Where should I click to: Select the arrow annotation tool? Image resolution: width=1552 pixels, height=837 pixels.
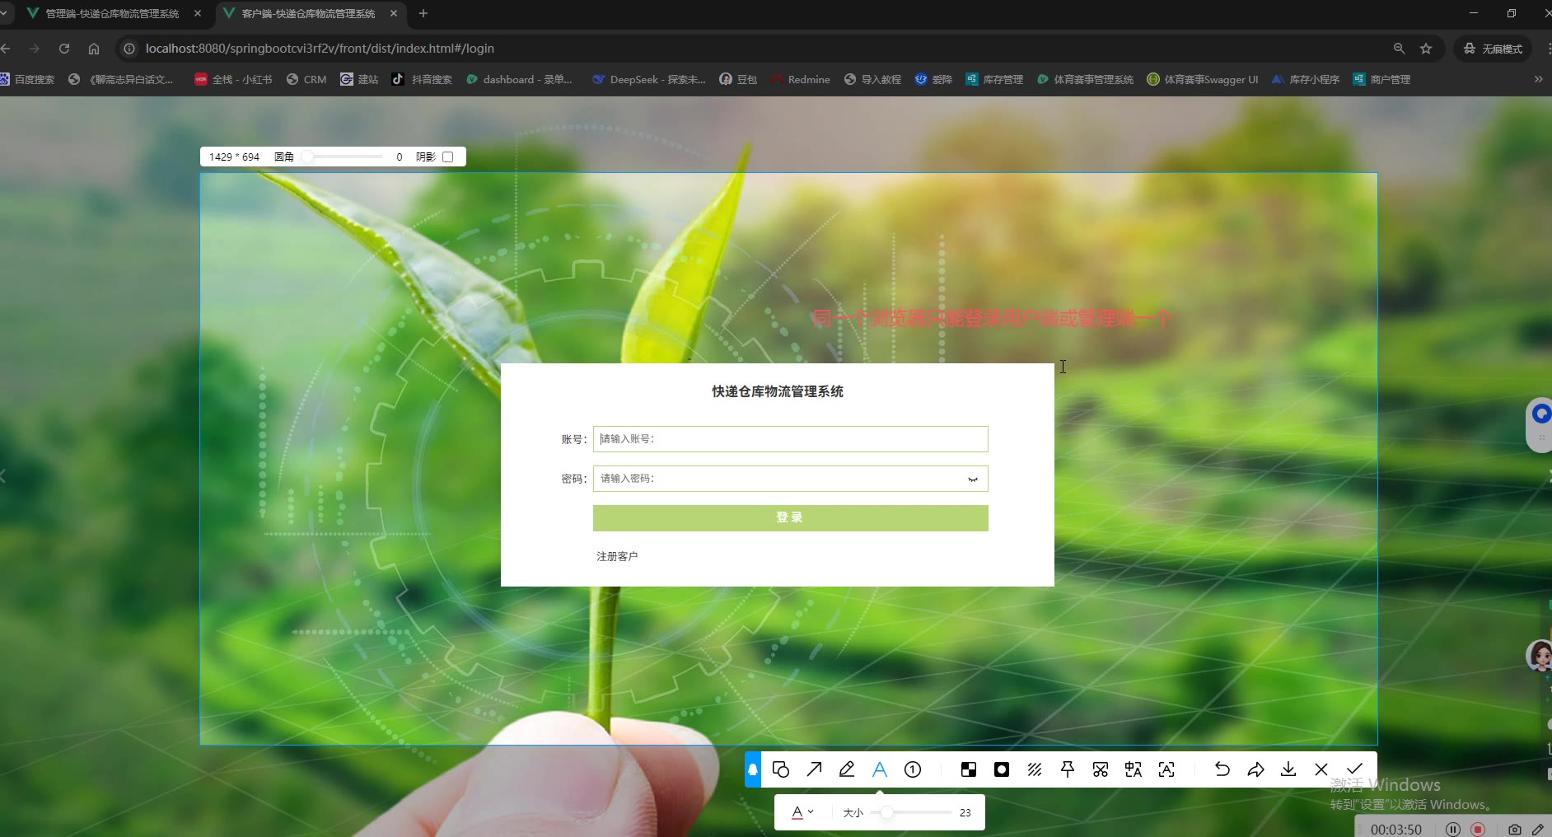click(x=814, y=769)
